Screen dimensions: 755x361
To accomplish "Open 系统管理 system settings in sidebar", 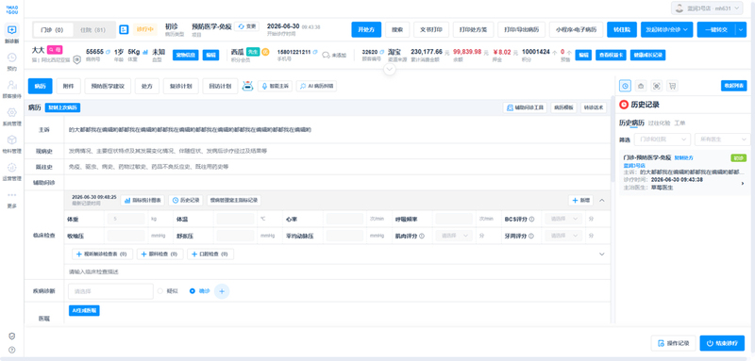I will (12, 116).
